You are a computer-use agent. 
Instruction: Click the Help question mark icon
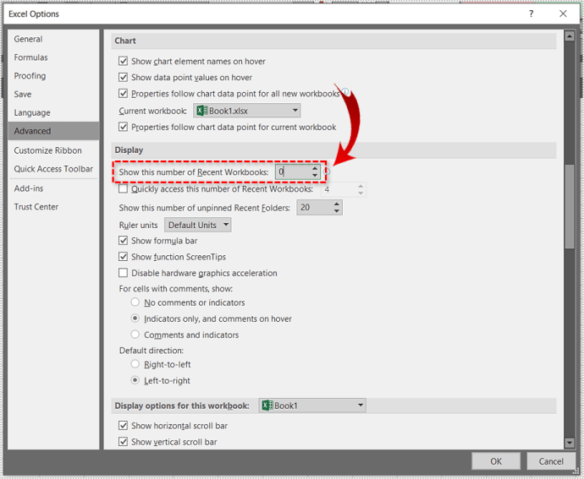(x=532, y=14)
